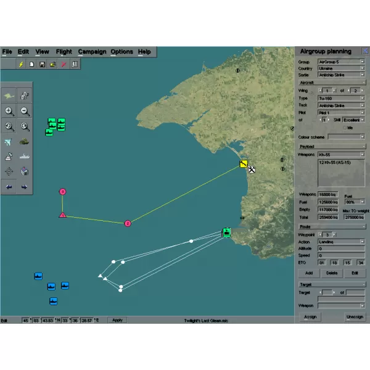Click the Altitude input field
The image size is (370, 370).
[x=341, y=248]
